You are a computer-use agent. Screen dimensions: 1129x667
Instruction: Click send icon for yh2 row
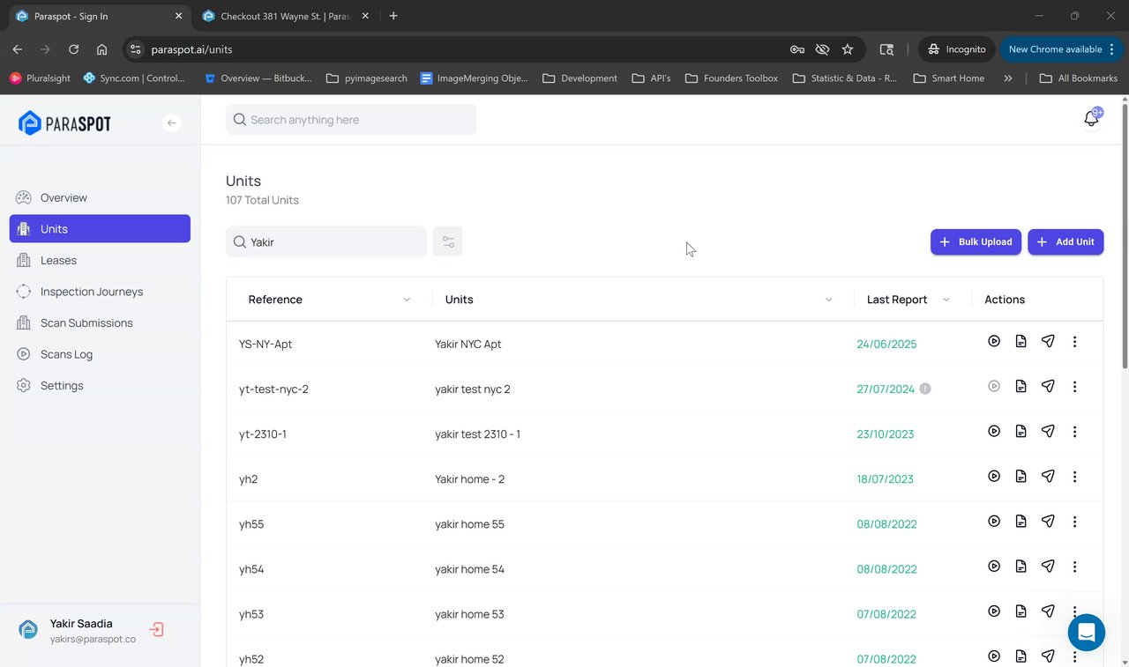pyautogui.click(x=1048, y=477)
